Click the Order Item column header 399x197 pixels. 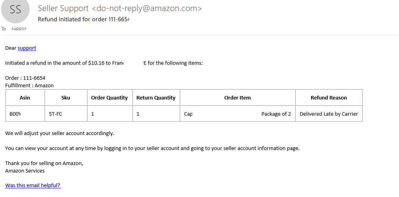point(237,98)
